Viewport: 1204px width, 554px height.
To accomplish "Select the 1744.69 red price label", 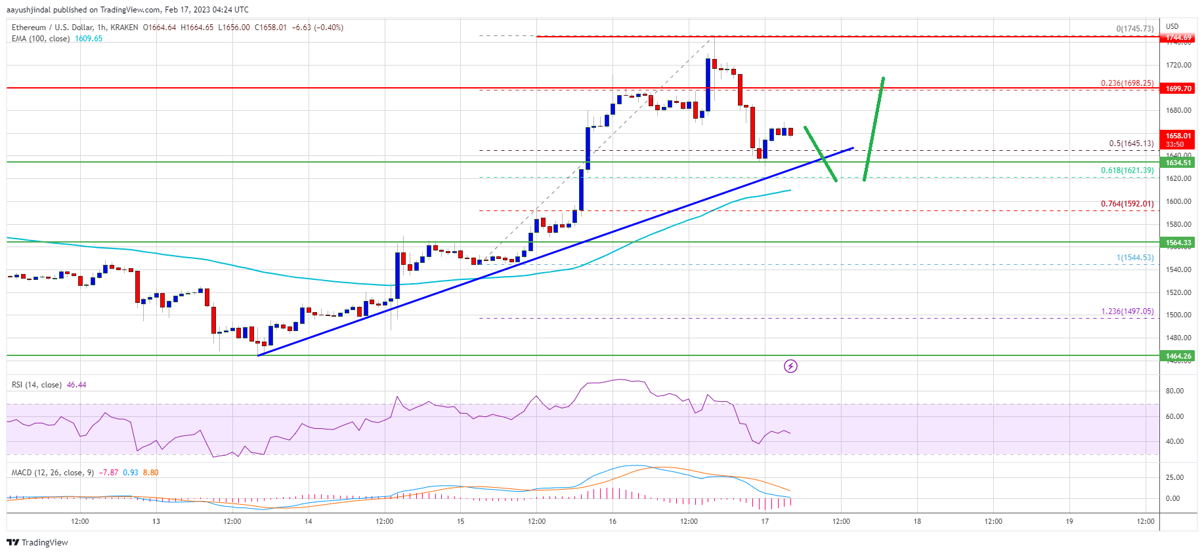I will [x=1178, y=37].
